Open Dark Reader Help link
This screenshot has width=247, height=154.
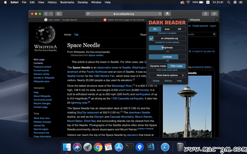(179, 81)
